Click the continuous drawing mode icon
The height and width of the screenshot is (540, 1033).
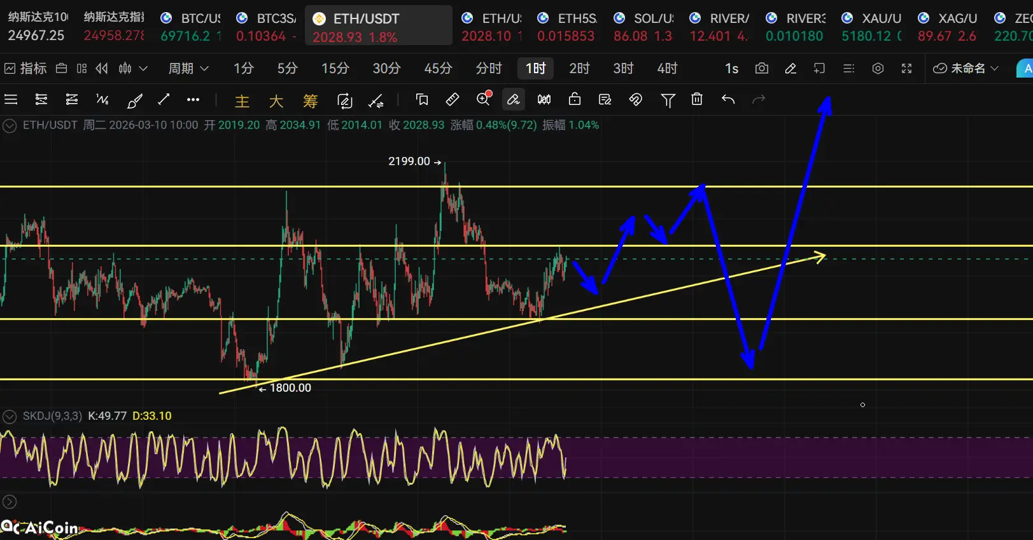(344, 100)
